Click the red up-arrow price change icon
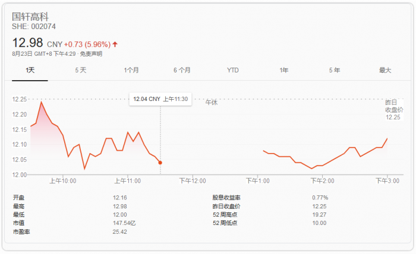Image resolution: width=416 pixels, height=254 pixels. pos(115,44)
